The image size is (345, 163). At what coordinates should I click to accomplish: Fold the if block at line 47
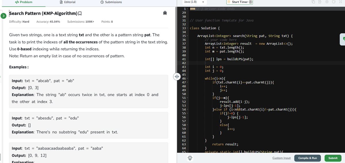coord(188,83)
